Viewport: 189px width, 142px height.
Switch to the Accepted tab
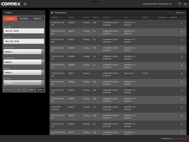coord(24,19)
